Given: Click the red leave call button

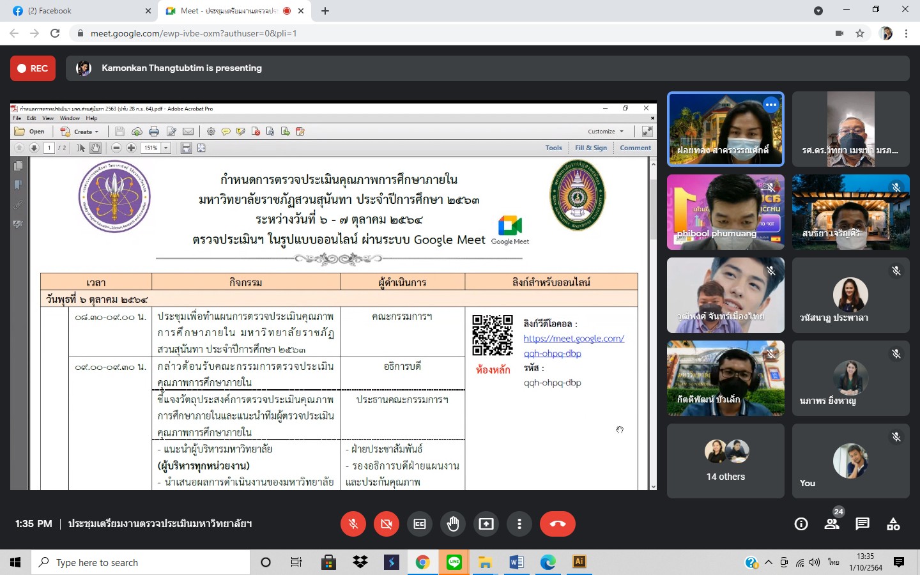Looking at the screenshot, I should (x=557, y=524).
